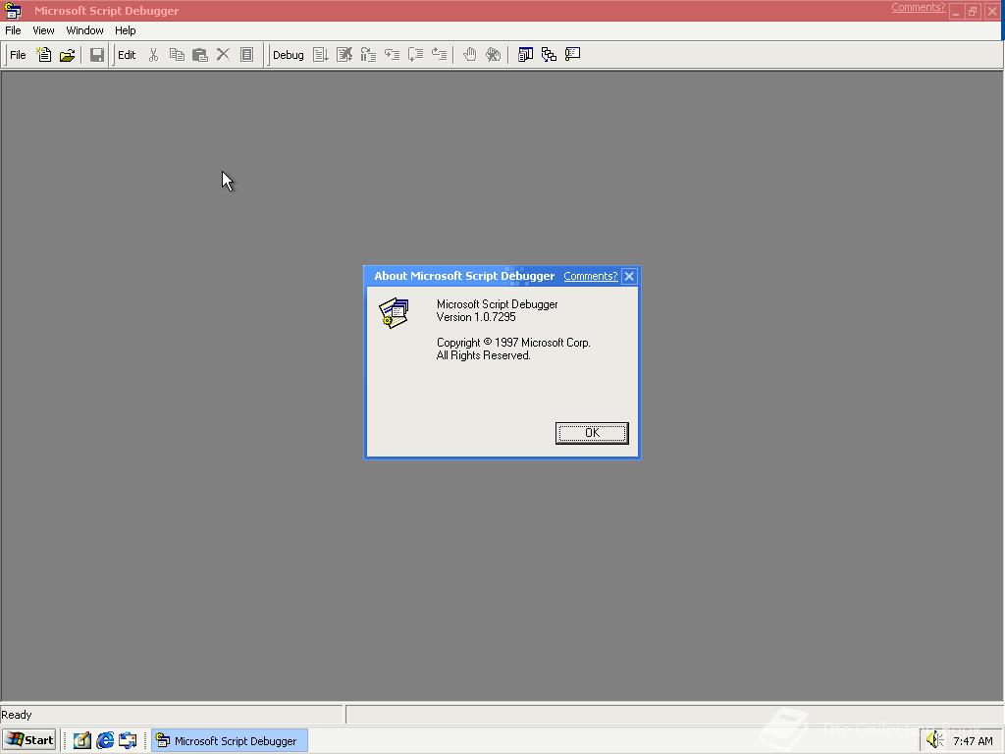Click the Delete X icon

[223, 55]
